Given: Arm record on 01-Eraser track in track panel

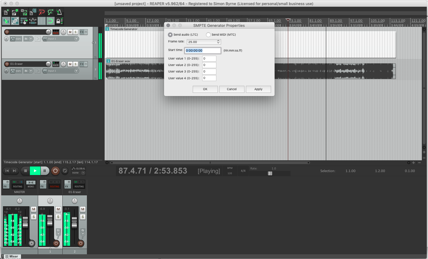Looking at the screenshot, I should pos(7,64).
